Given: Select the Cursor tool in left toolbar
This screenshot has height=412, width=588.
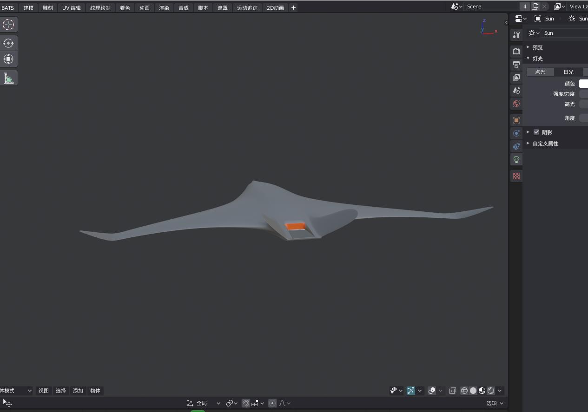Looking at the screenshot, I should 8,25.
